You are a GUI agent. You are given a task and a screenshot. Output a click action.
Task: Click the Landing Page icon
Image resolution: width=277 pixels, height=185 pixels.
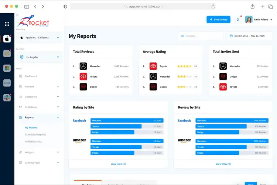[x=21, y=162]
